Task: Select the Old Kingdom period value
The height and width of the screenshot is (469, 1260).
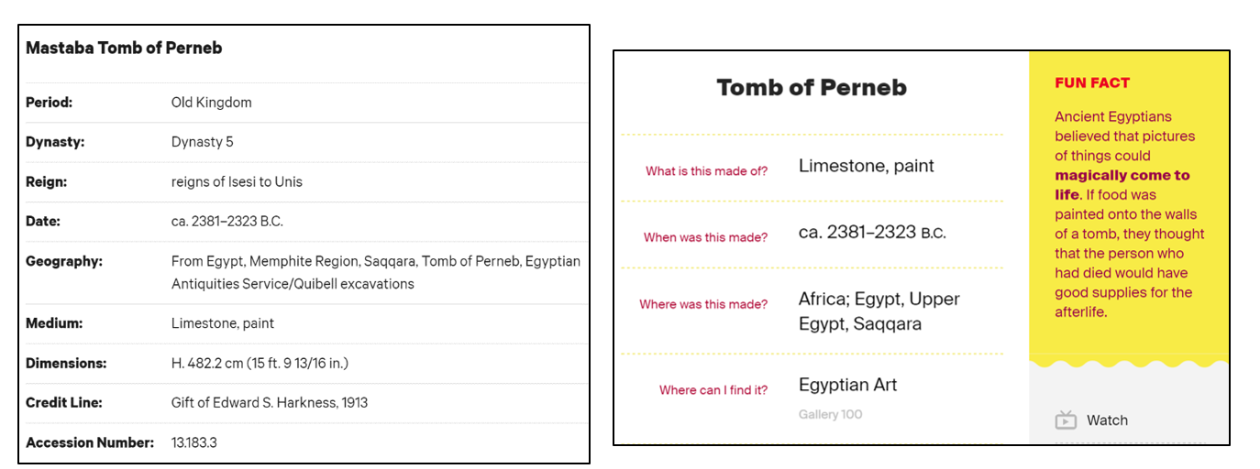Action: (x=211, y=103)
